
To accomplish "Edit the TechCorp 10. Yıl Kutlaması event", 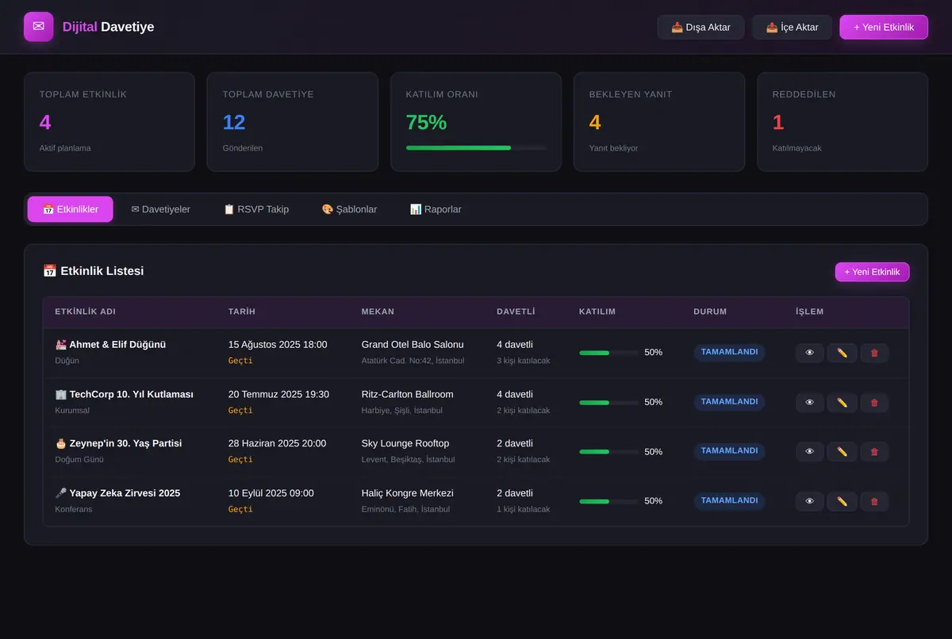I will 842,402.
